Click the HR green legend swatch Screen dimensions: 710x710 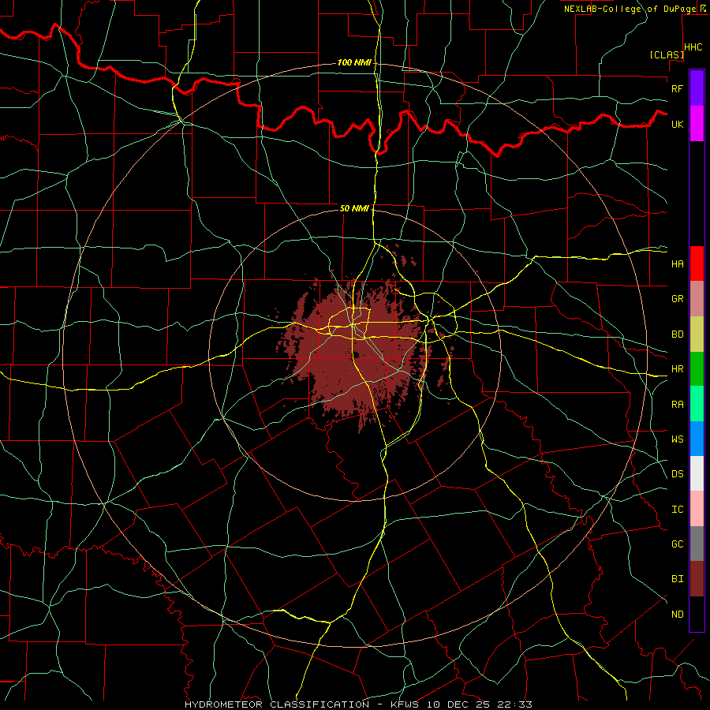pos(697,369)
